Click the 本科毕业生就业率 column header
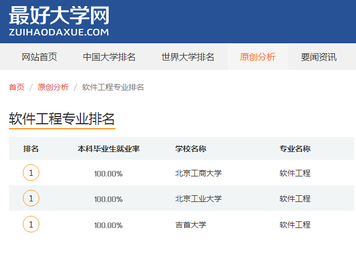Image resolution: width=356 pixels, height=253 pixels. click(x=108, y=149)
